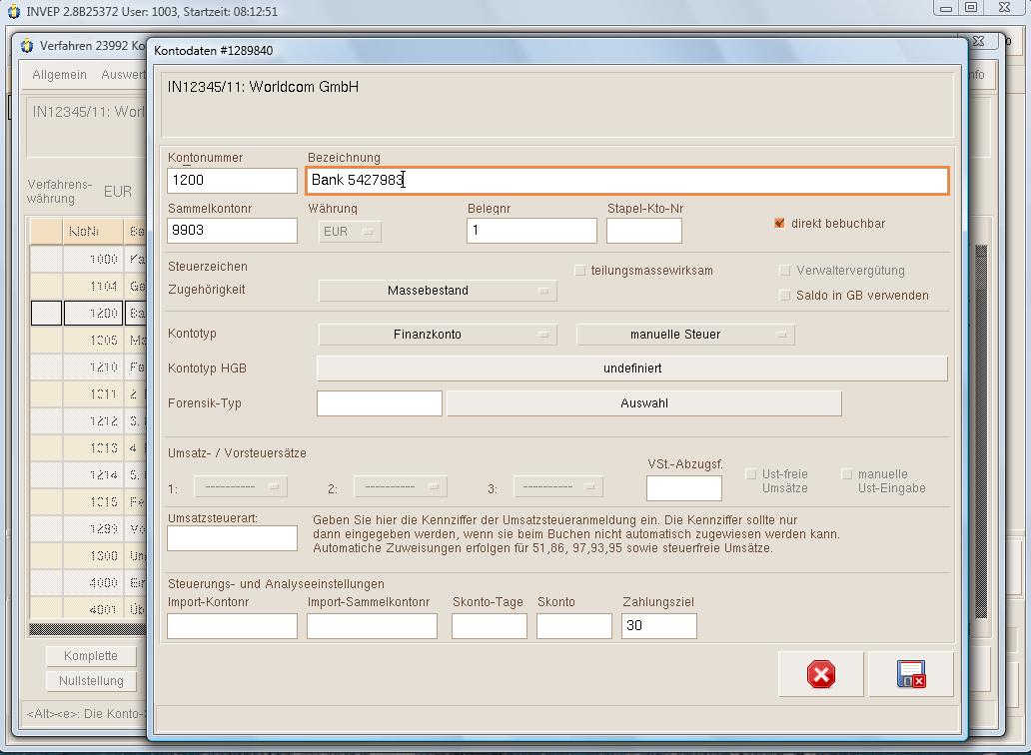The height and width of the screenshot is (755, 1031).
Task: Click the INVEP application icon in title bar
Action: (x=13, y=12)
